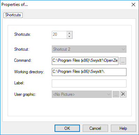This screenshot has width=139, height=135.
Task: Click the Shortcuts number field showing 20
Action: point(59,35)
